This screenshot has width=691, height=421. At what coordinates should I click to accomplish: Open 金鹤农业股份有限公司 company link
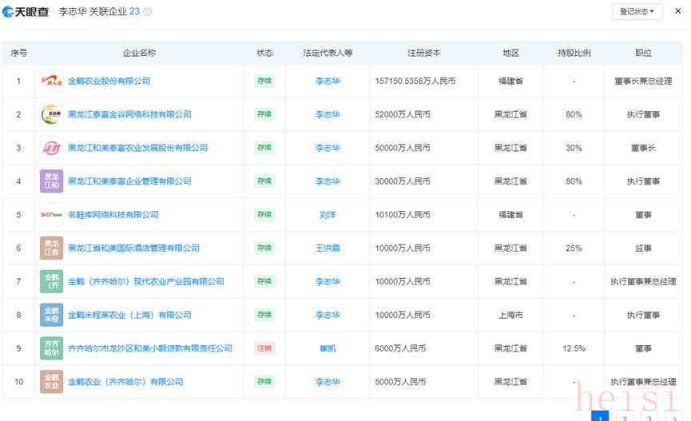pyautogui.click(x=109, y=81)
